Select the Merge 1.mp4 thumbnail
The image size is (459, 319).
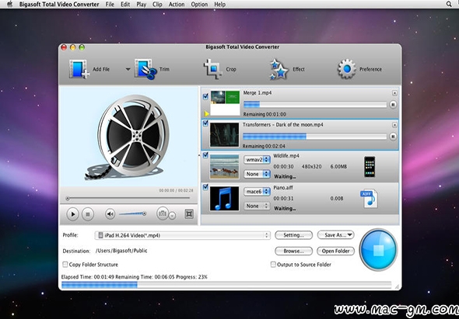(x=225, y=102)
